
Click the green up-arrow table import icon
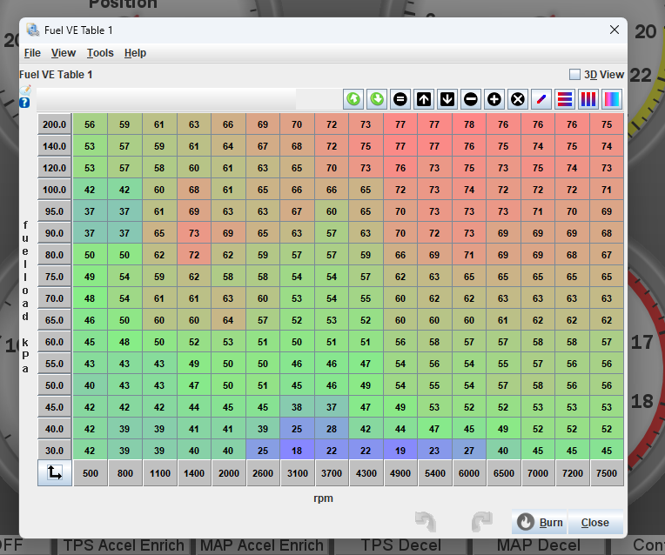(x=353, y=99)
